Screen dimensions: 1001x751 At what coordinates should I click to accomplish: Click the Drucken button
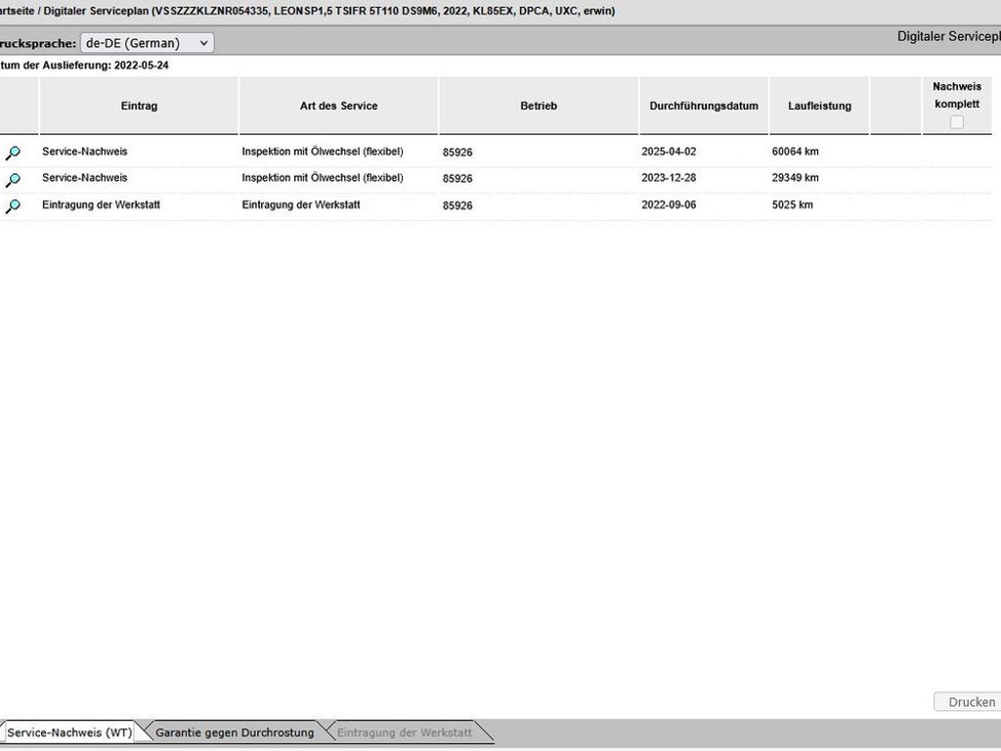click(x=969, y=702)
